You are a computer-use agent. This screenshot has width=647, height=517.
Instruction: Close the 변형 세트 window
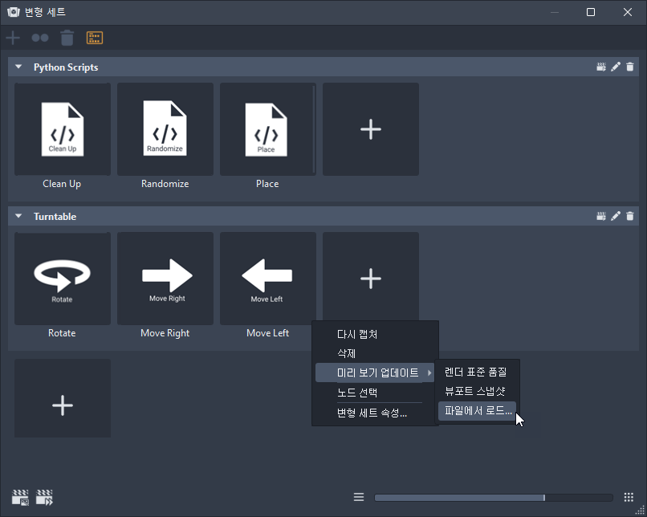tap(628, 12)
